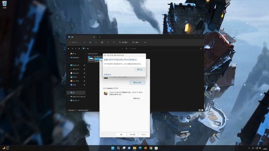Open the network icon in system tray
This screenshot has height=151, width=269.
click(257, 148)
